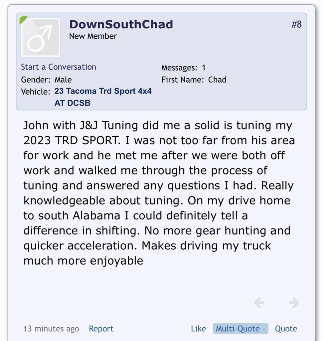Open the 23 Tacoma Trd Sport vehicle link
The height and width of the screenshot is (341, 323).
pyautogui.click(x=103, y=91)
